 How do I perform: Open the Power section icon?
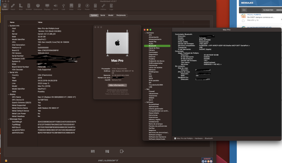87,7
